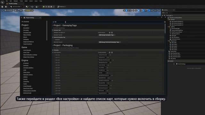Image resolution: width=205 pixels, height=115 pixels.
Task: Open the camera speed setting
Action: point(155,11)
